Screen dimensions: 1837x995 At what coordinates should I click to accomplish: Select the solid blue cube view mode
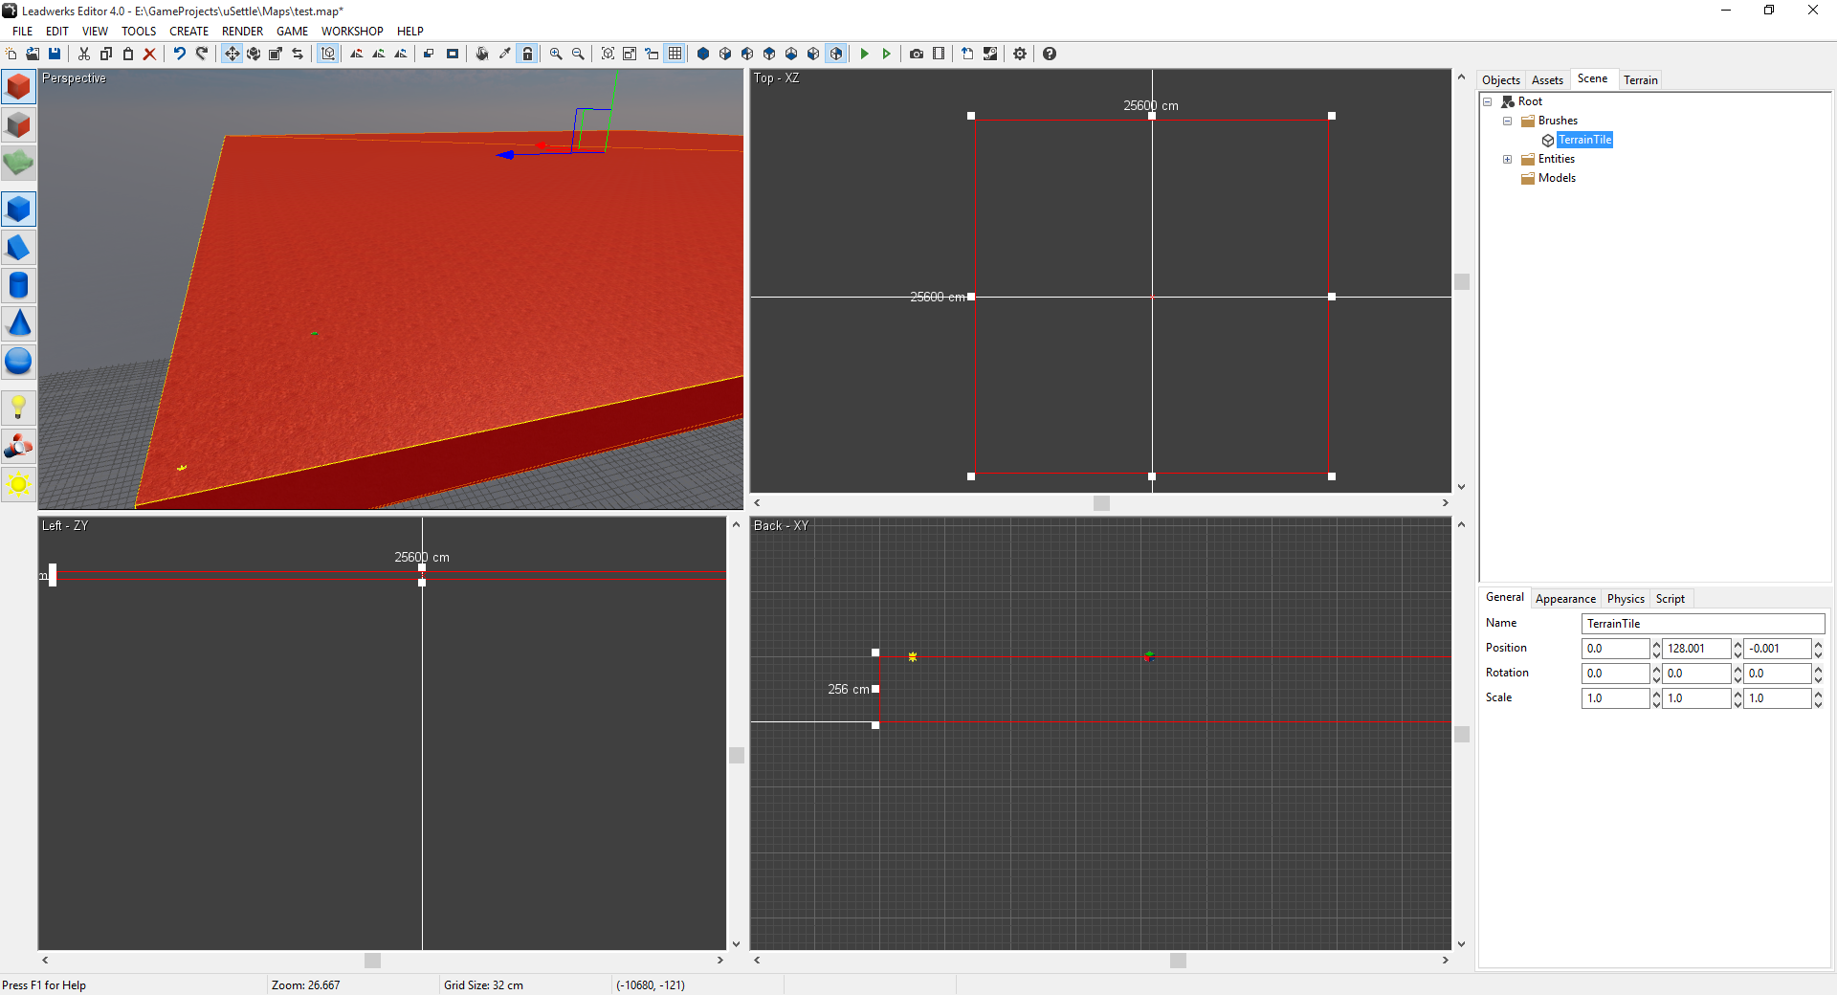(703, 54)
